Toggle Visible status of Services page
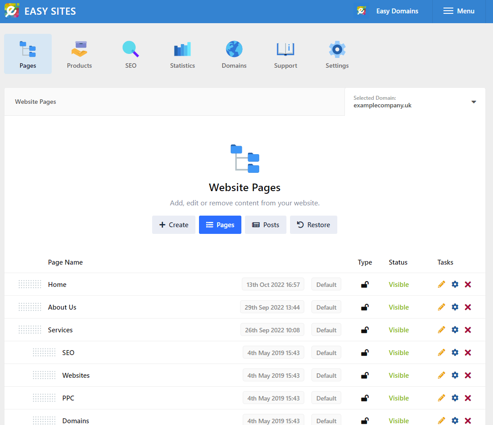This screenshot has height=425, width=493. pyautogui.click(x=399, y=330)
